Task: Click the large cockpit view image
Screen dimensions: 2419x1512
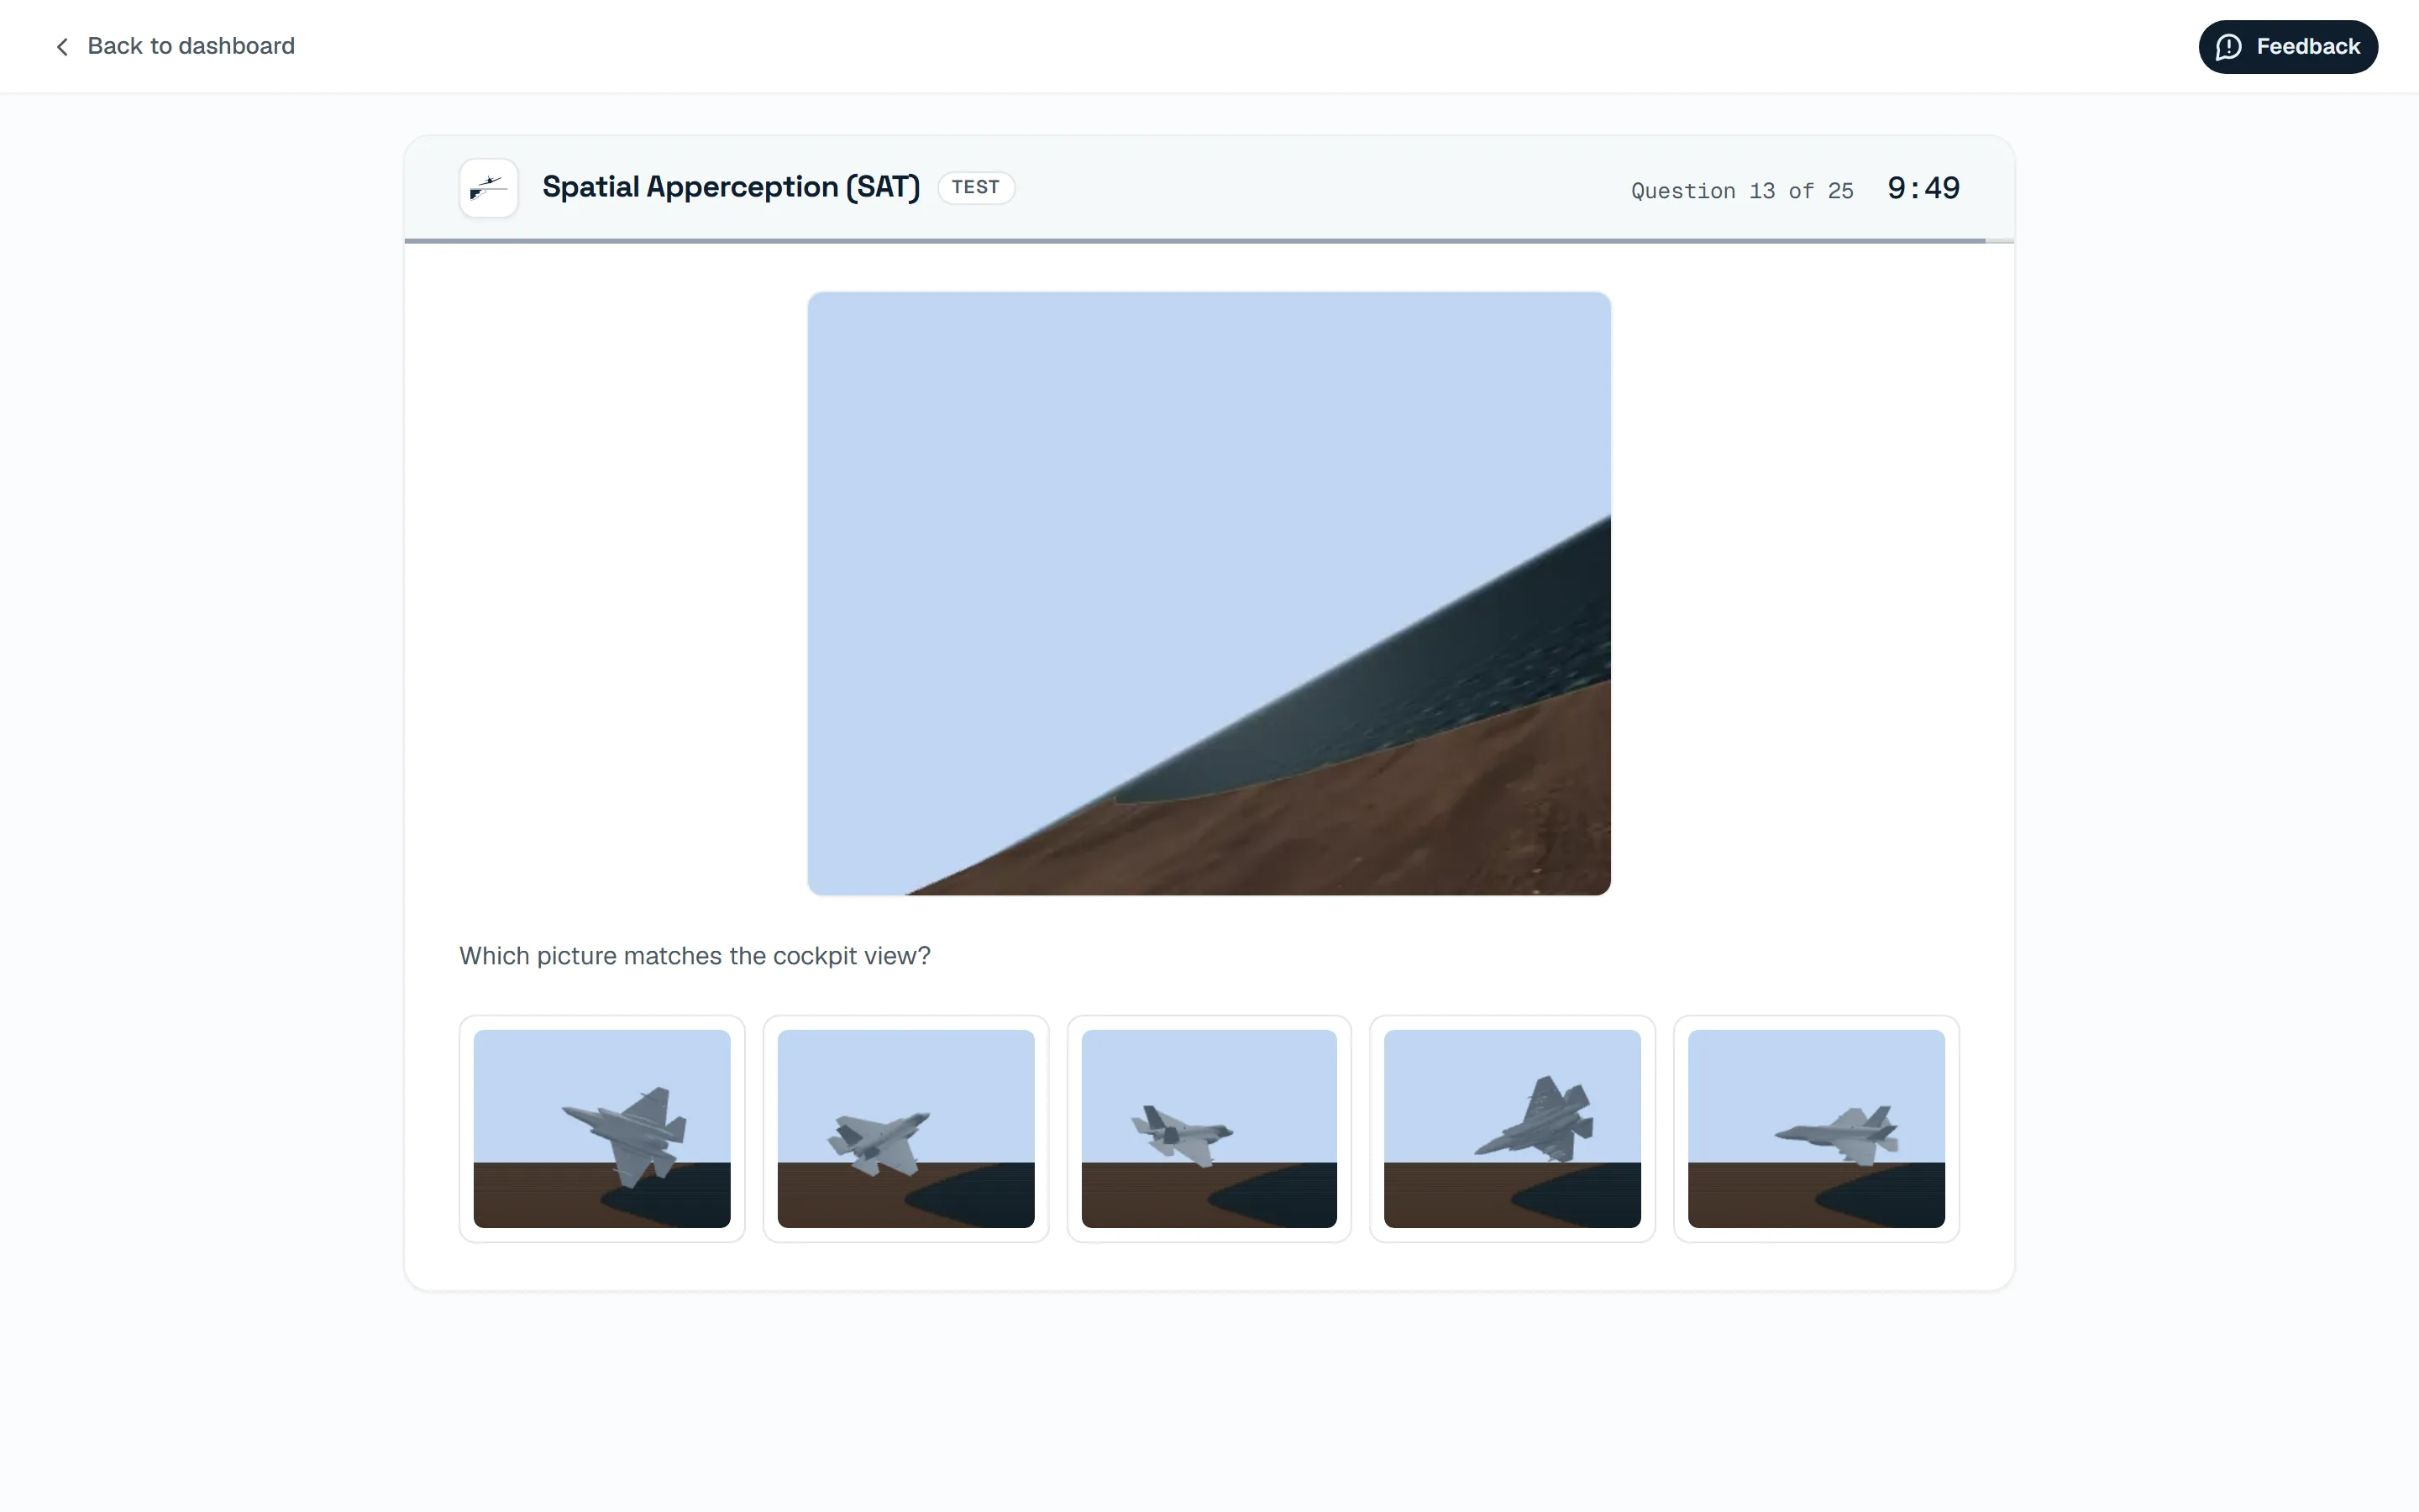Action: 1209,593
